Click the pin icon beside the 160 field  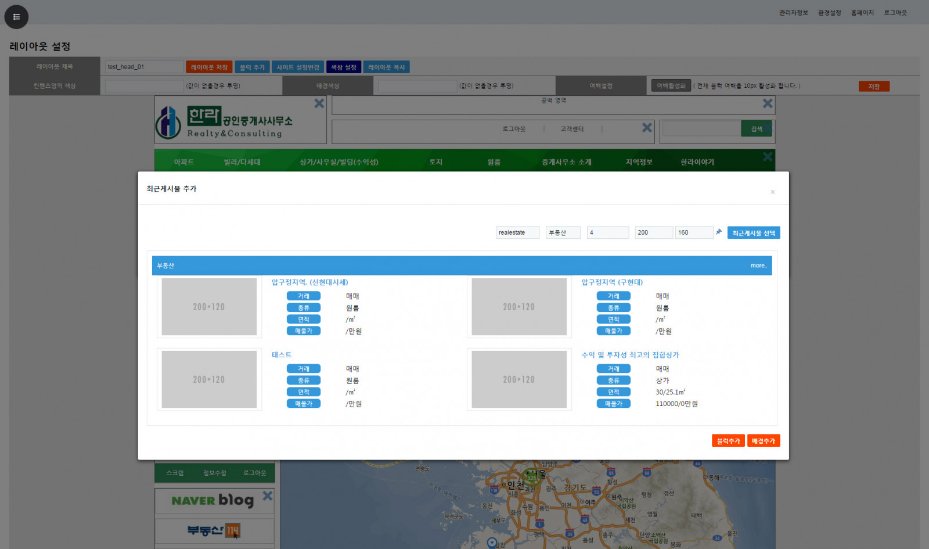click(x=719, y=232)
